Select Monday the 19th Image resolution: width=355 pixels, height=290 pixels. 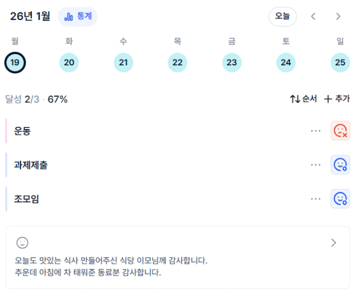coord(15,62)
